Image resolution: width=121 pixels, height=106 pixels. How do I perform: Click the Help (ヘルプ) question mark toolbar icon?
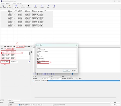coord(48,6)
